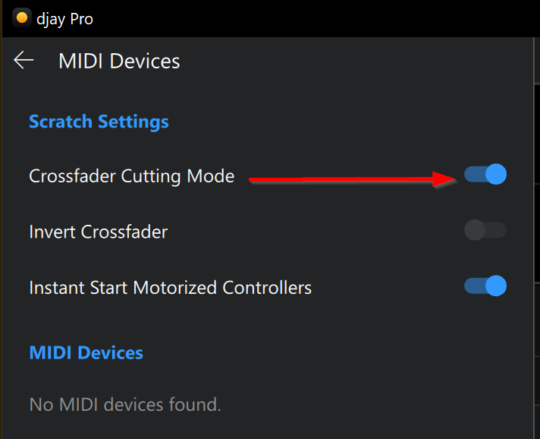Click the MIDI Devices page title
This screenshot has width=540, height=439.
coord(119,61)
